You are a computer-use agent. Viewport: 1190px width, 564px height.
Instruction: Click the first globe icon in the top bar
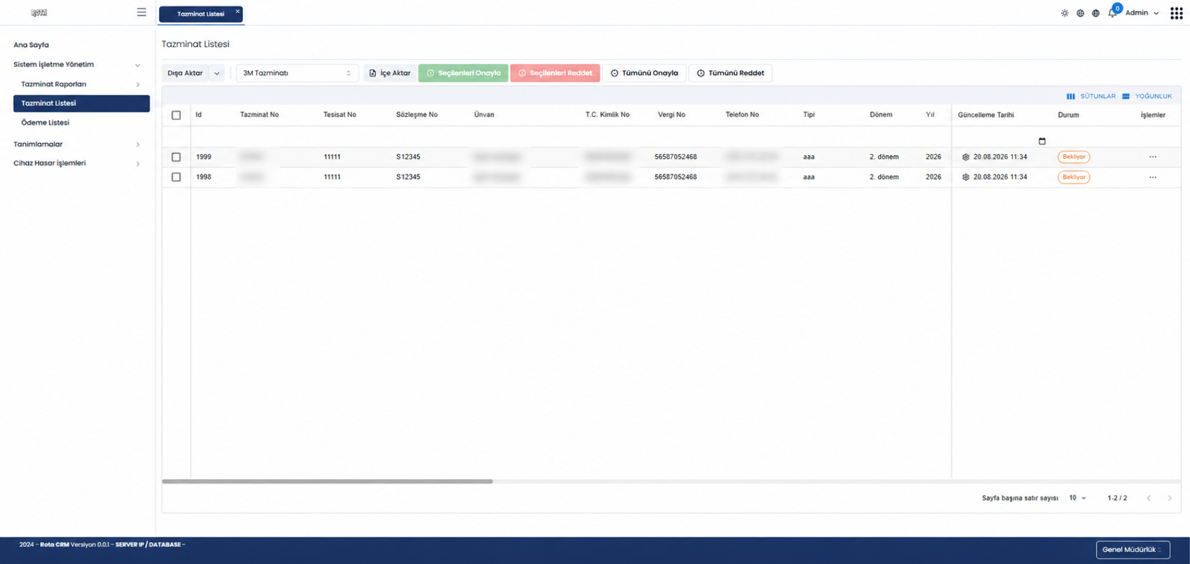tap(1080, 13)
